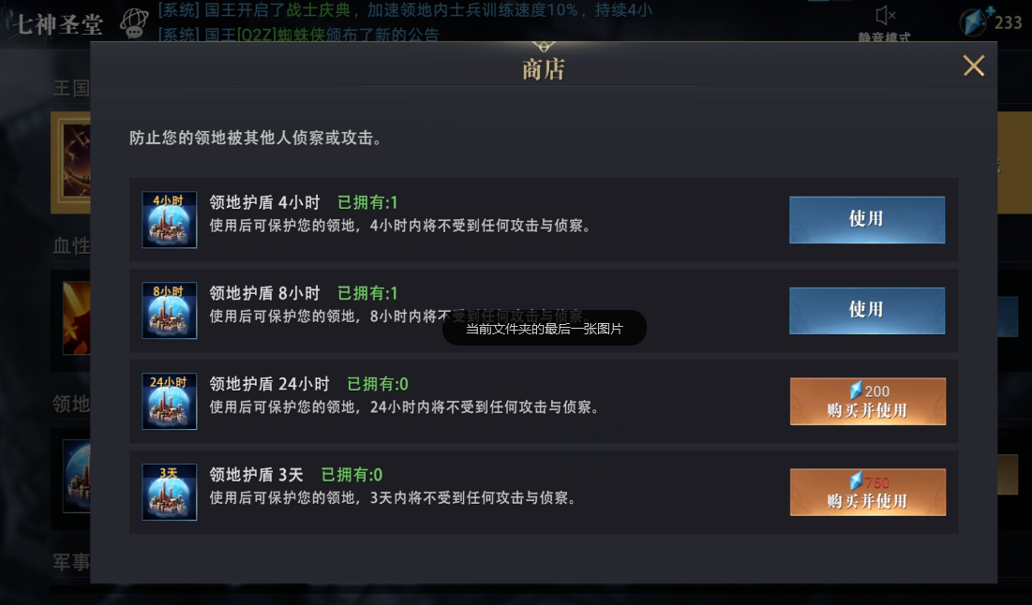
Task: Select the 领地护盾 24小时 item title
Action: (x=269, y=384)
